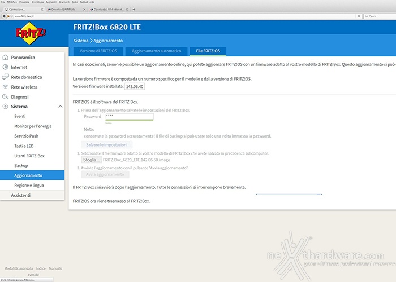Select Aggiornamento in sidebar
The image size is (396, 282).
point(32,175)
